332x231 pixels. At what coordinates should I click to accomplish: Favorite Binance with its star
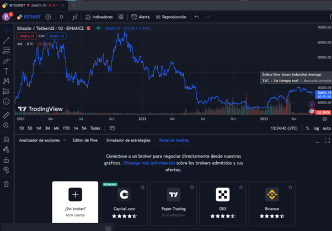coord(290,187)
